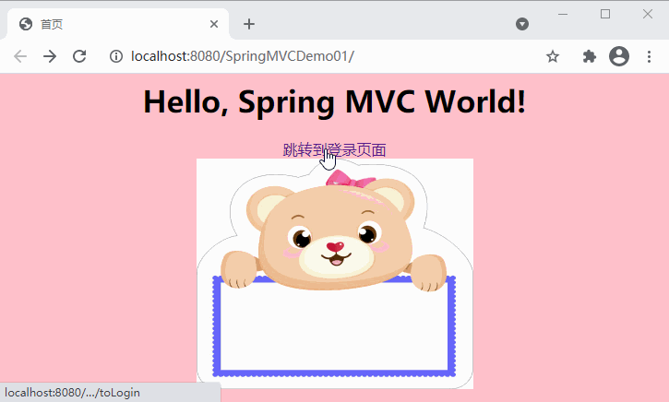
Task: Maximize the browser window
Action: coord(605,14)
